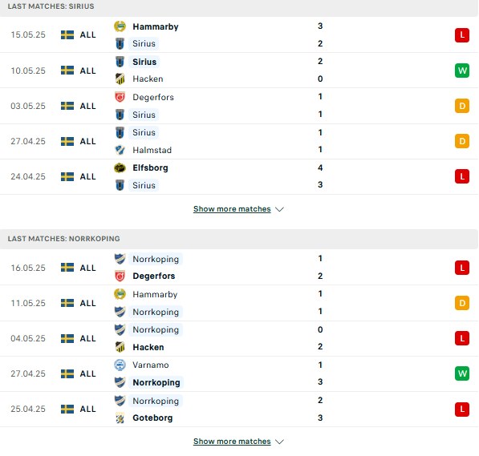This screenshot has height=456, width=479.
Task: Click the Elfsborg crest in the 24.04.25 match
Action: (120, 167)
